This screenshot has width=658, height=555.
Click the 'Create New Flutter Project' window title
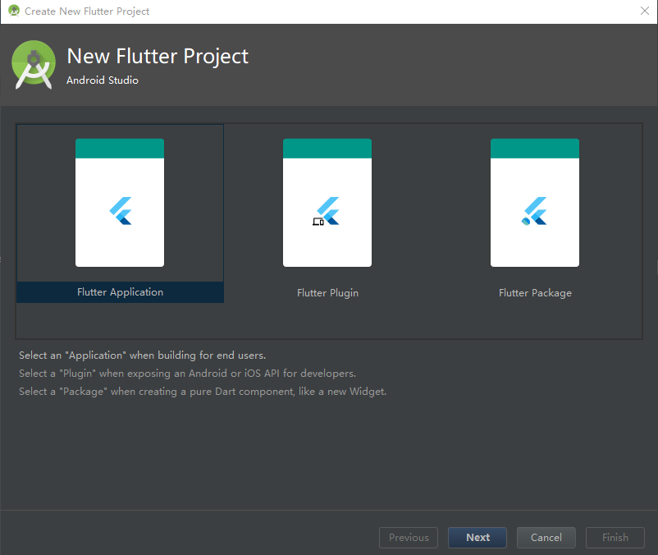87,11
